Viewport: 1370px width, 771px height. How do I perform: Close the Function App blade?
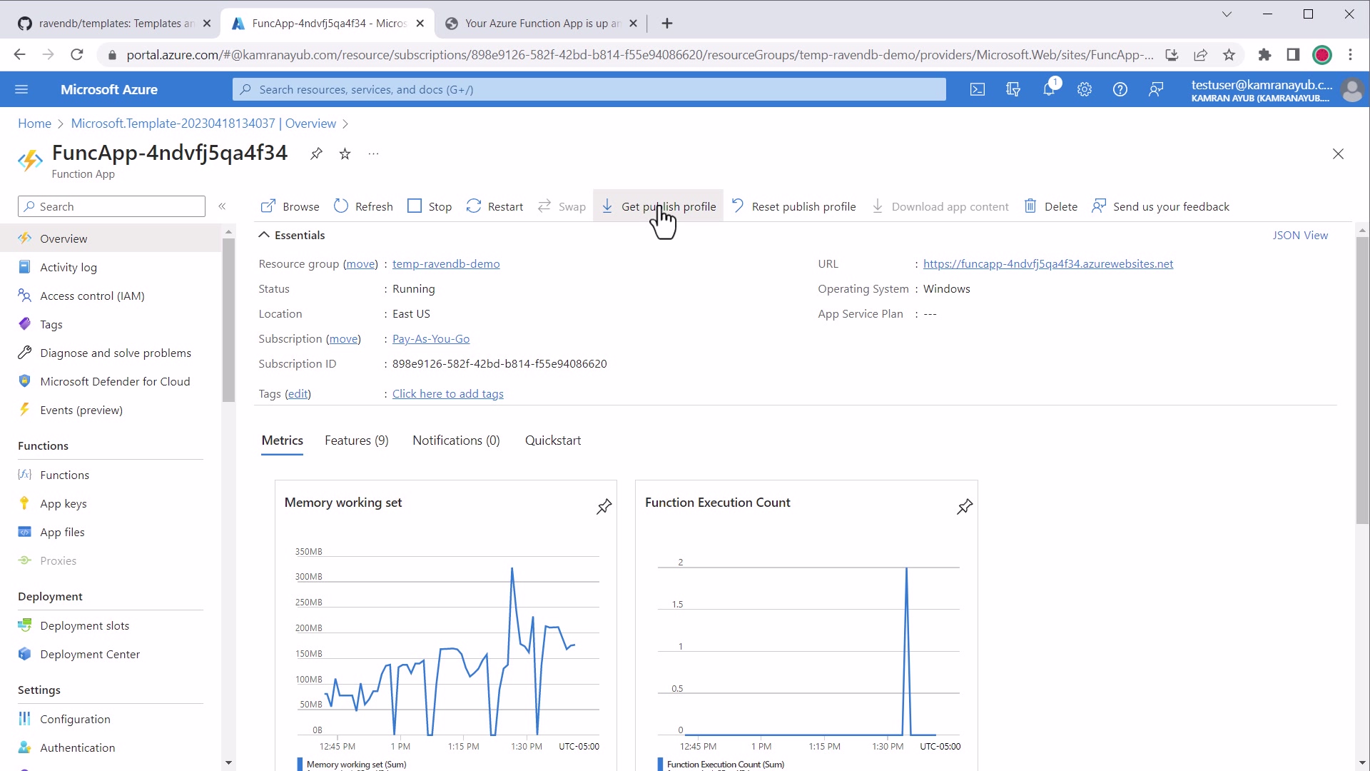point(1338,154)
